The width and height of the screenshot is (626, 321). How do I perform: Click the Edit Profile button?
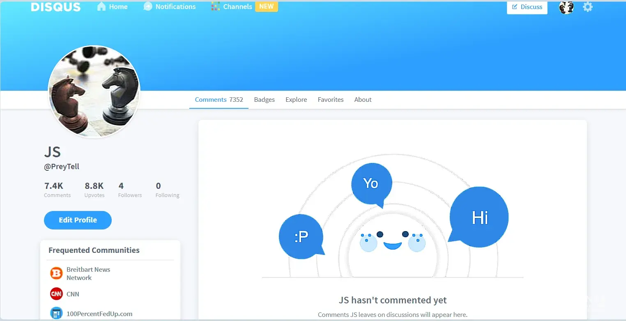coord(78,220)
